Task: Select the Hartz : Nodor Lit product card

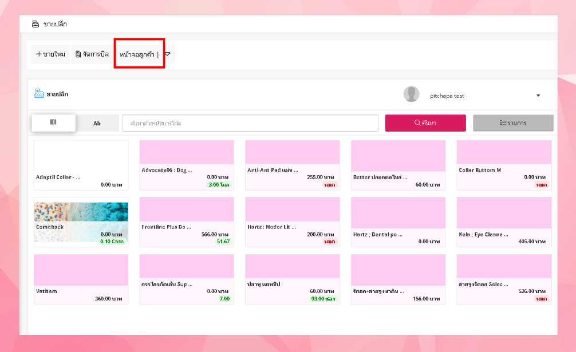Action: [293, 222]
